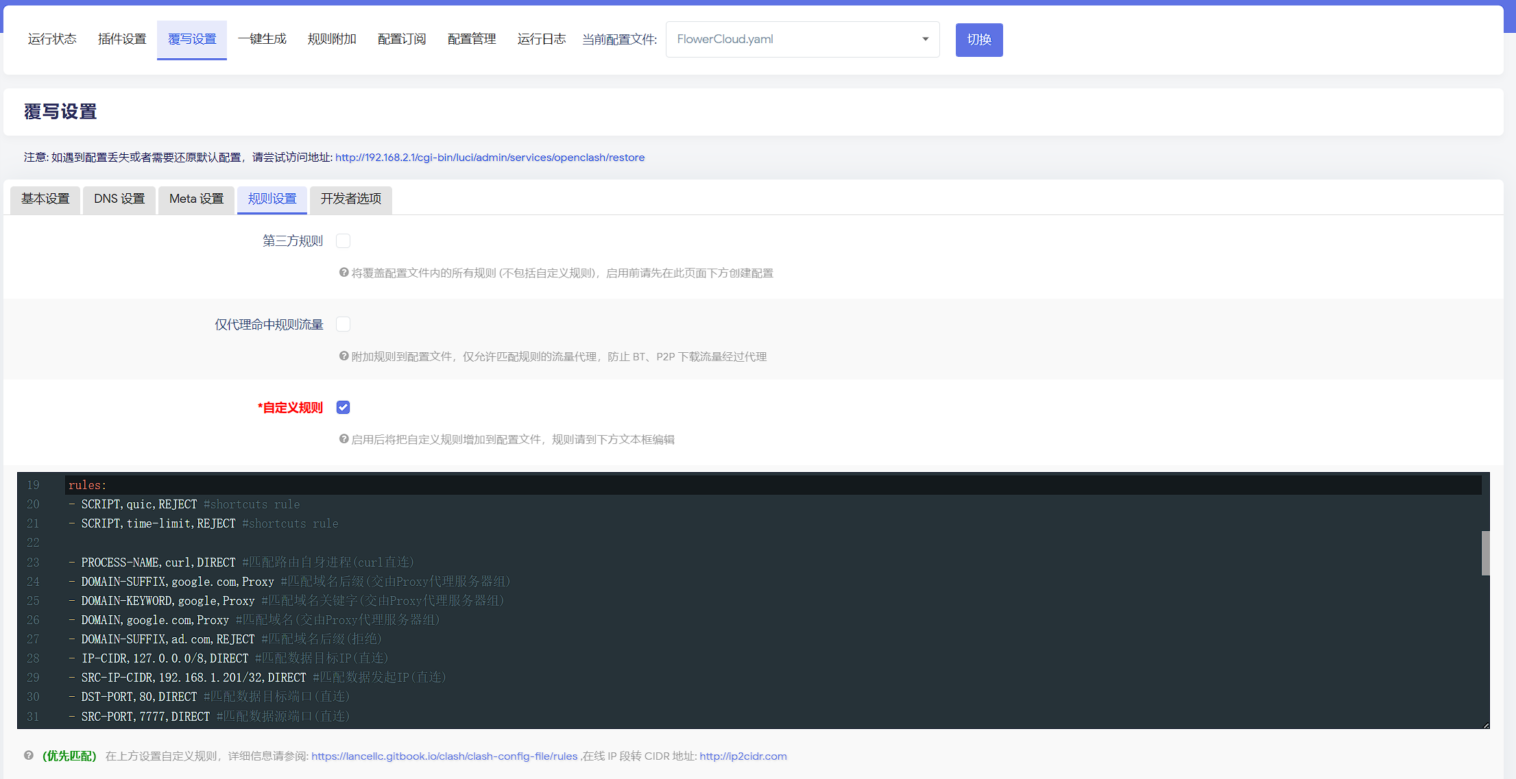Click help icon under custom rules checkbox
The image size is (1516, 779).
point(344,439)
